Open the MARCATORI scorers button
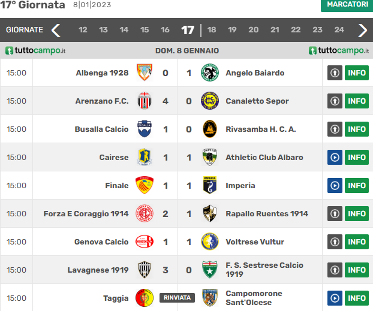The width and height of the screenshot is (373, 311). pyautogui.click(x=347, y=5)
